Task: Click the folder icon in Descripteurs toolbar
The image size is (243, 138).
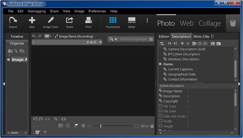Action: click(219, 44)
